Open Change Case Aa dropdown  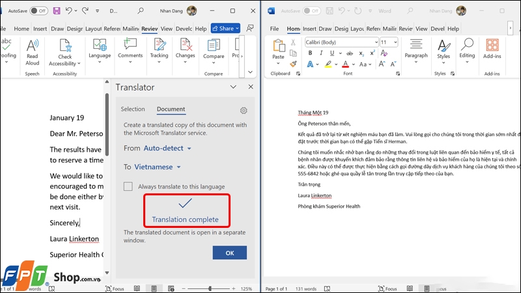(x=365, y=64)
